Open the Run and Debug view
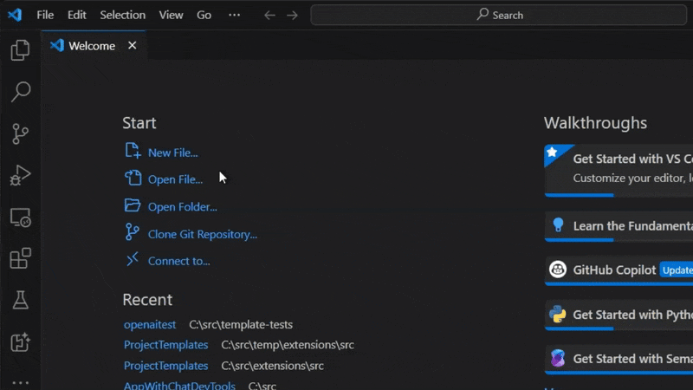The image size is (693, 390). coord(20,175)
